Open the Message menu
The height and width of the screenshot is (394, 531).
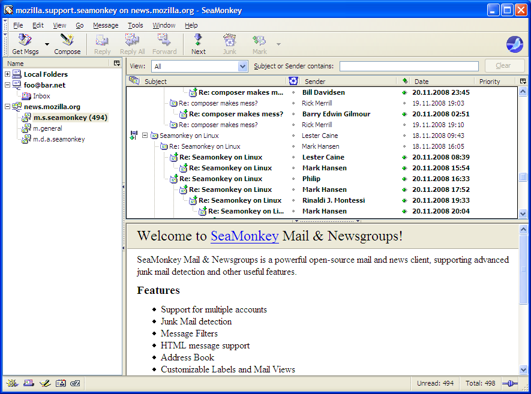pyautogui.click(x=105, y=25)
